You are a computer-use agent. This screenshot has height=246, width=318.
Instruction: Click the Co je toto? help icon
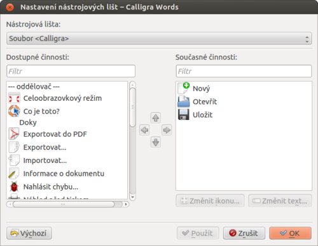click(14, 111)
